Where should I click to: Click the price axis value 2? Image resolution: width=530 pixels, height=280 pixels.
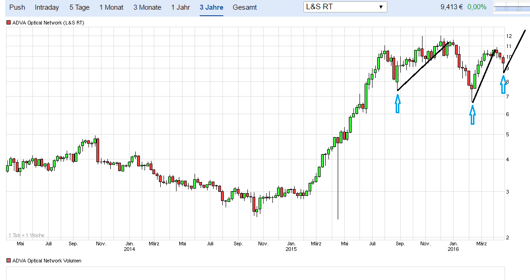pyautogui.click(x=507, y=237)
